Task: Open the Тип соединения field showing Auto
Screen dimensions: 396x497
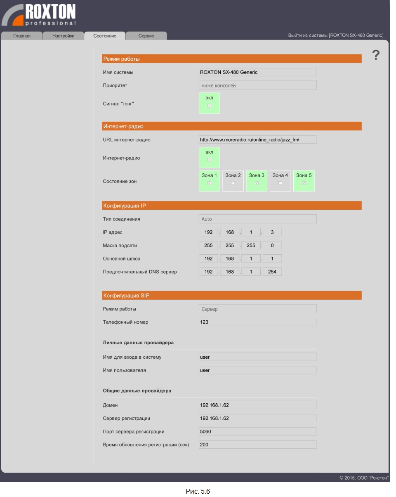Action: [x=257, y=219]
